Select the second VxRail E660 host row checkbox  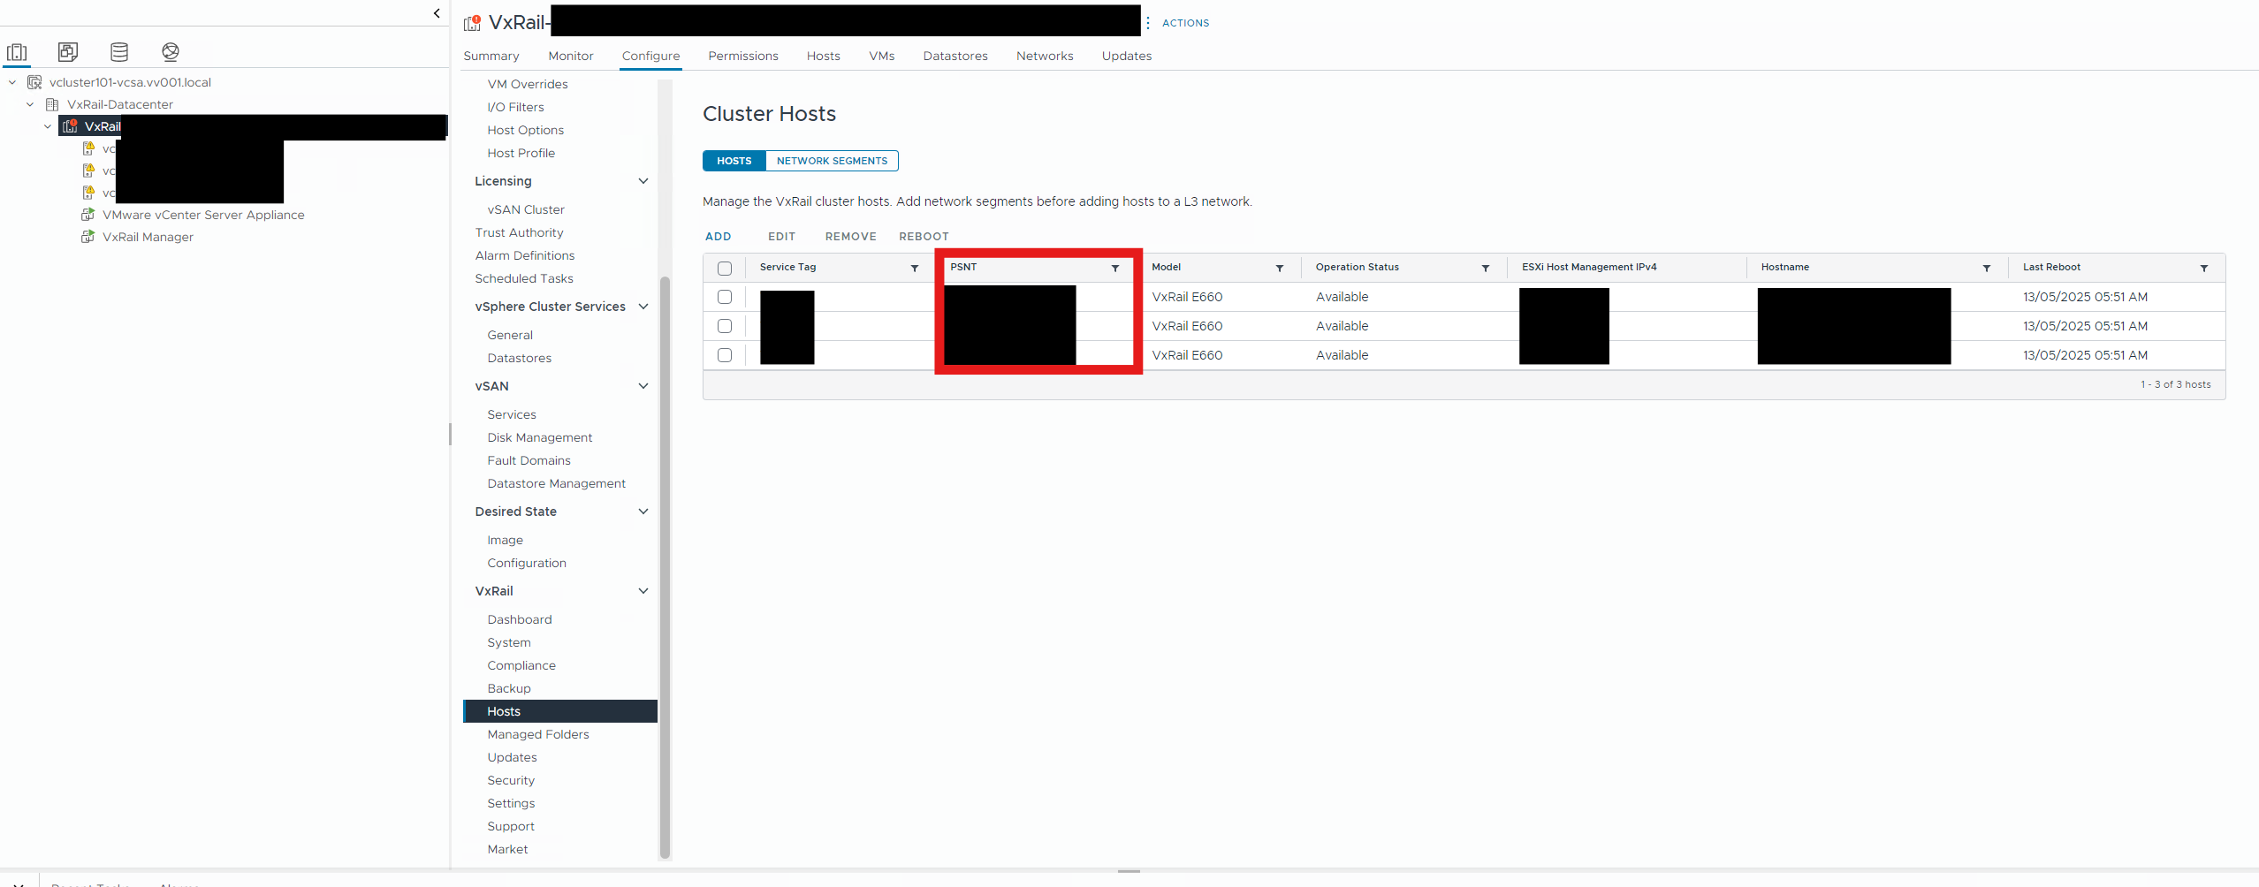725,326
